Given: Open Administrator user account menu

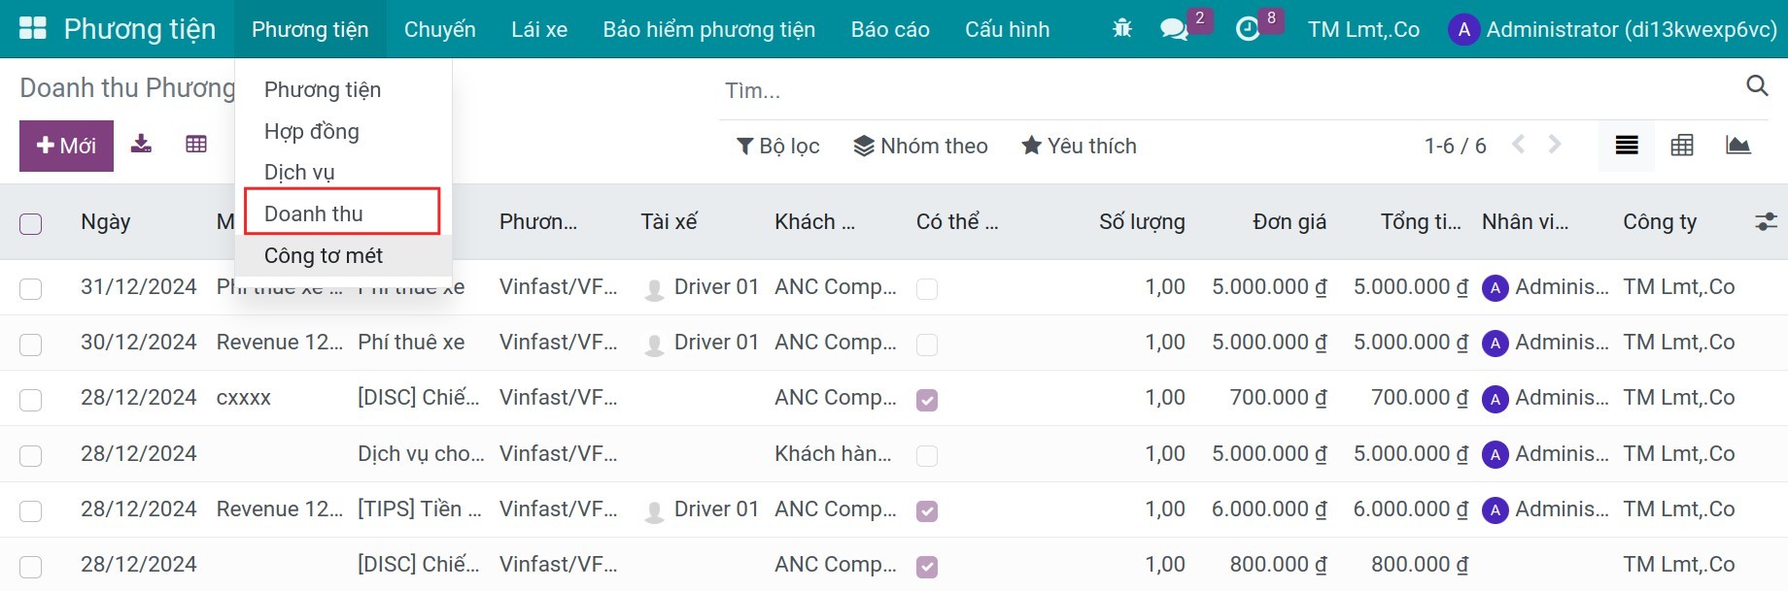Looking at the screenshot, I should pos(1613,29).
